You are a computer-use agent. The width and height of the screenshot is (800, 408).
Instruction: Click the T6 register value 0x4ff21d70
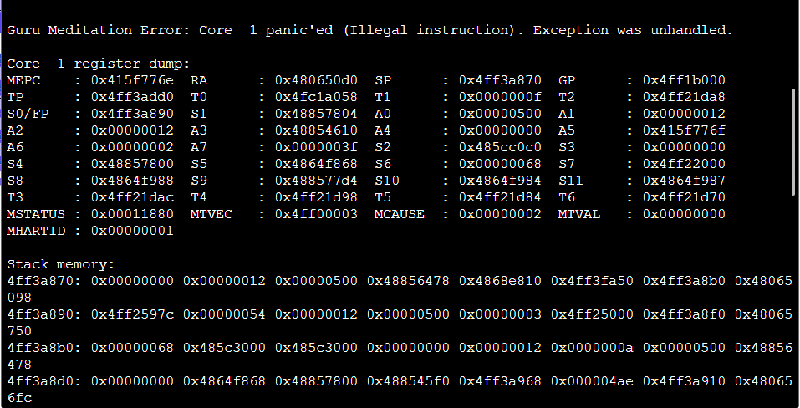point(684,198)
